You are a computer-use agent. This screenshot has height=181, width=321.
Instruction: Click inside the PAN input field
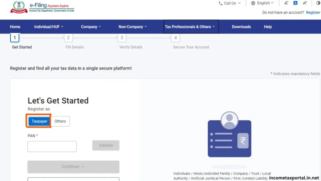pos(52,146)
